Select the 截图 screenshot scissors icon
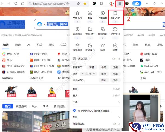 click(x=90, y=13)
